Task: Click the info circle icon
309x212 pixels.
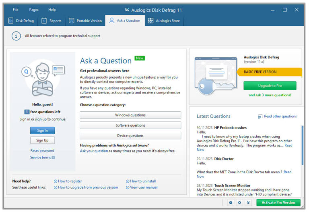Action: tap(16, 36)
